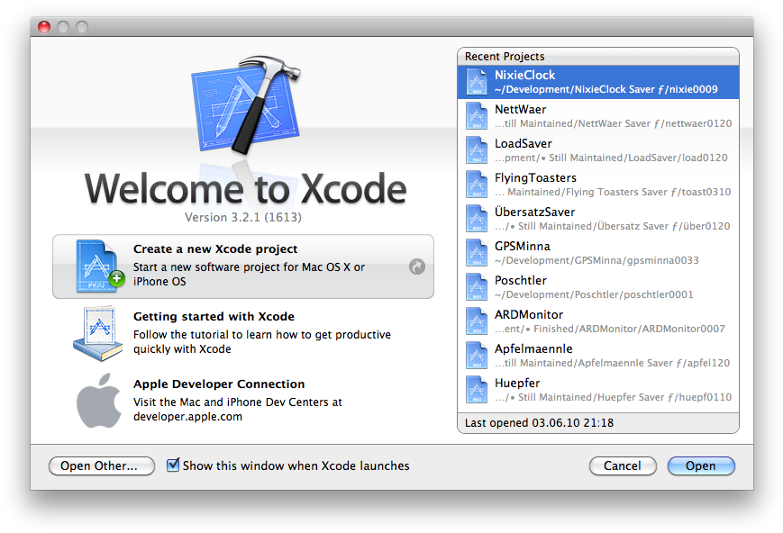This screenshot has width=783, height=533.
Task: Select the ÜbersatzSaver project name
Action: 535,212
